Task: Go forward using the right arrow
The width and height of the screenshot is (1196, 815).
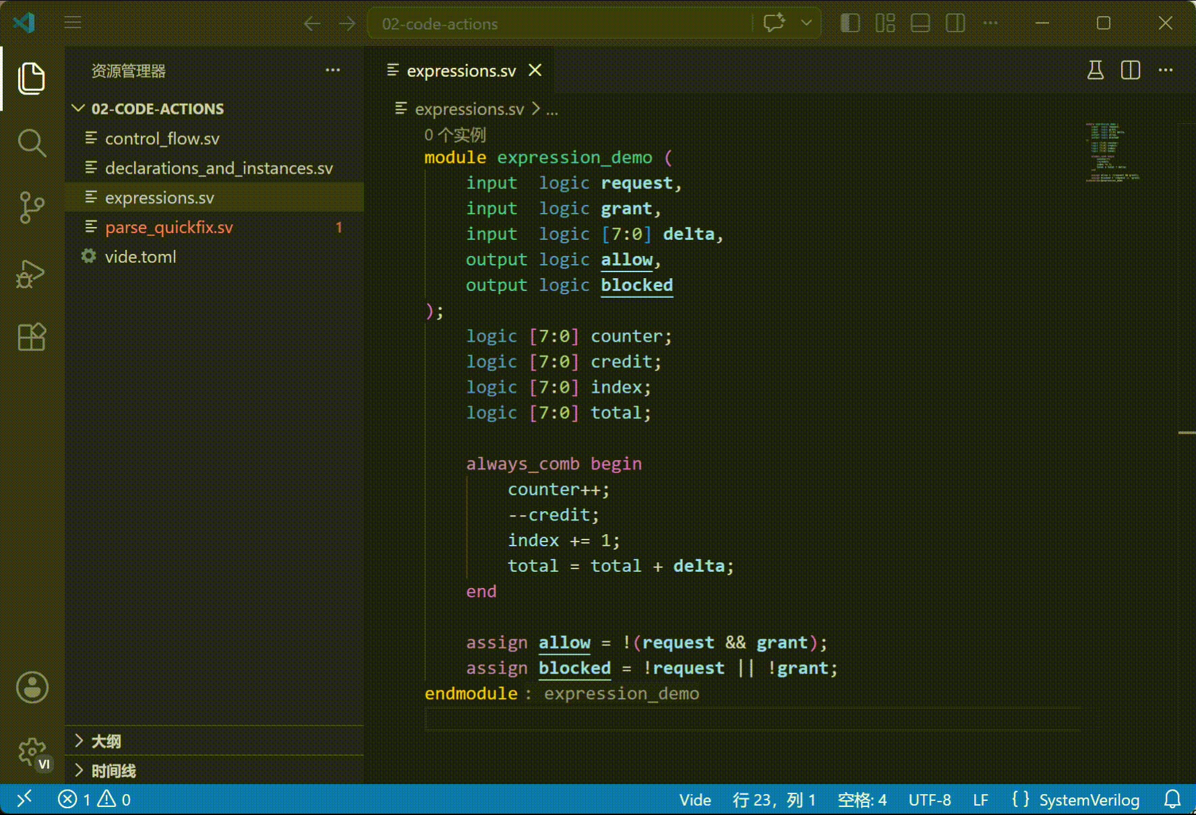Action: [x=347, y=24]
